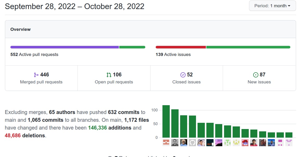Select the red-hat cartoon character avatar
Viewport: 301px width, 157px height.
[245, 143]
